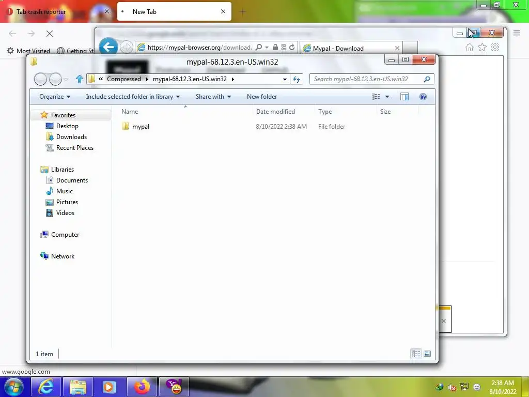Image resolution: width=529 pixels, height=397 pixels.
Task: Click the Explorer search magnifier icon
Action: pos(427,79)
